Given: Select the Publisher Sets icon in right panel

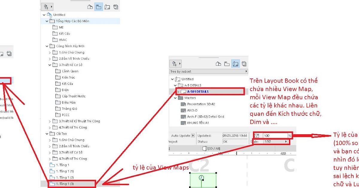Looking at the screenshot, I should click(244, 63).
